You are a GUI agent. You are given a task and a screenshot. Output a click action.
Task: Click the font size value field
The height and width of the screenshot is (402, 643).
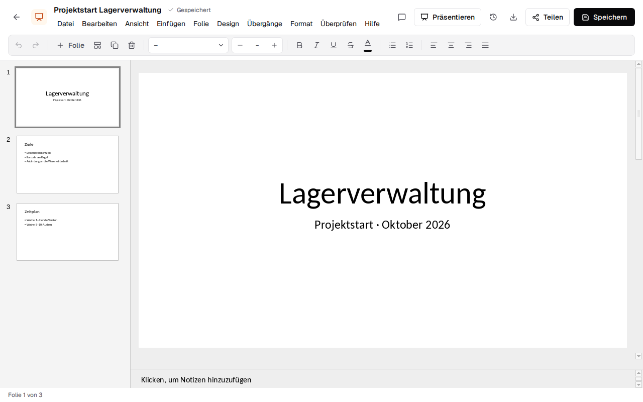(257, 45)
